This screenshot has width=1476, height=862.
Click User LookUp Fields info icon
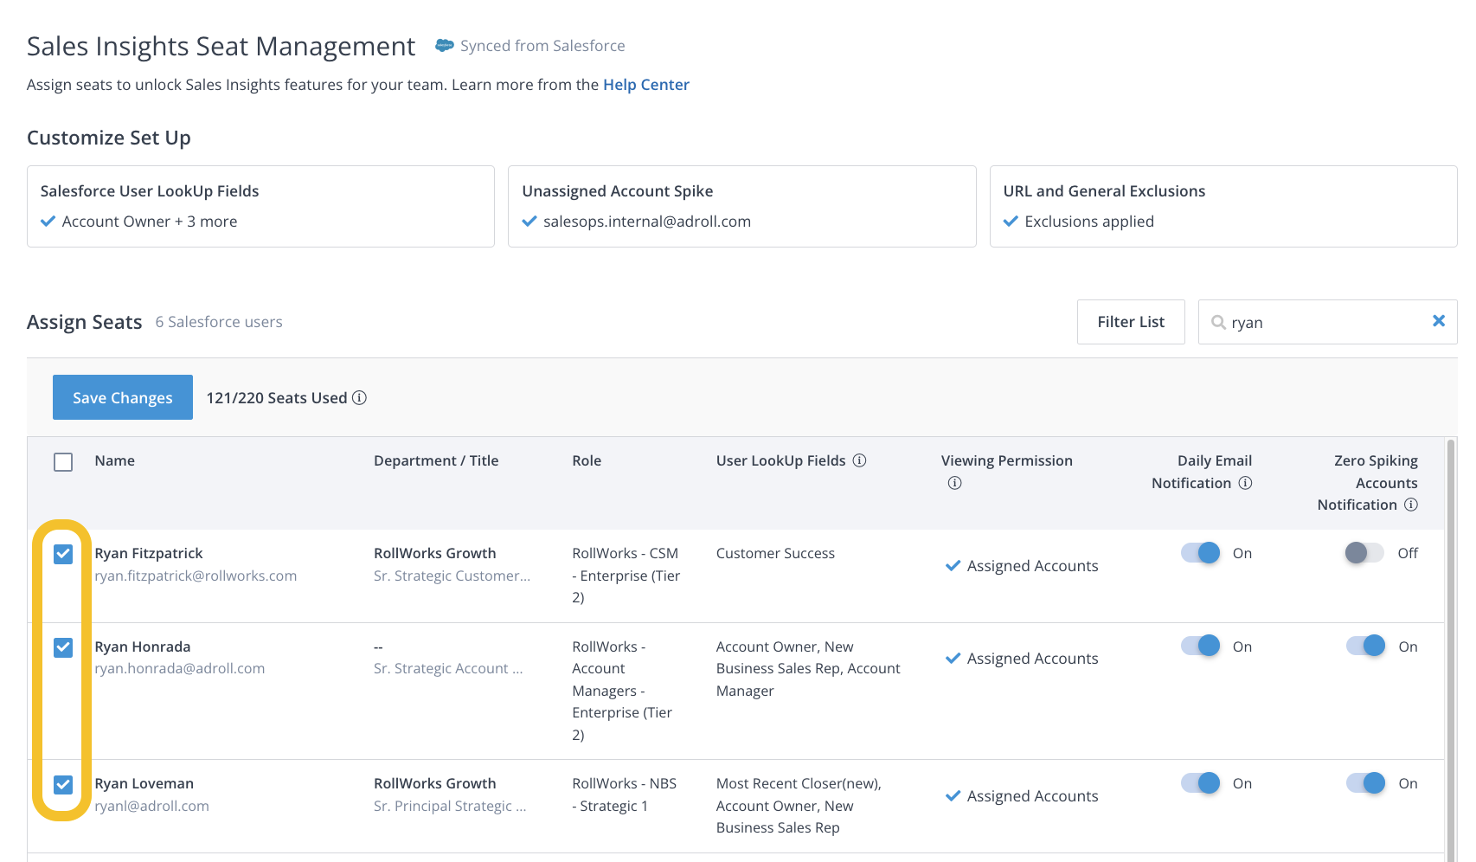pos(859,460)
